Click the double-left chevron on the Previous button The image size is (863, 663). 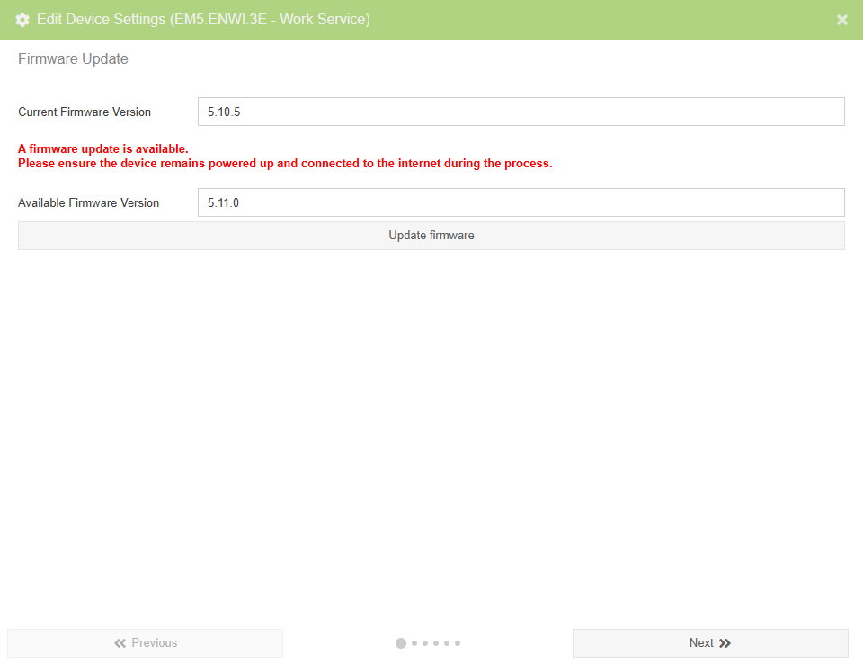click(120, 642)
